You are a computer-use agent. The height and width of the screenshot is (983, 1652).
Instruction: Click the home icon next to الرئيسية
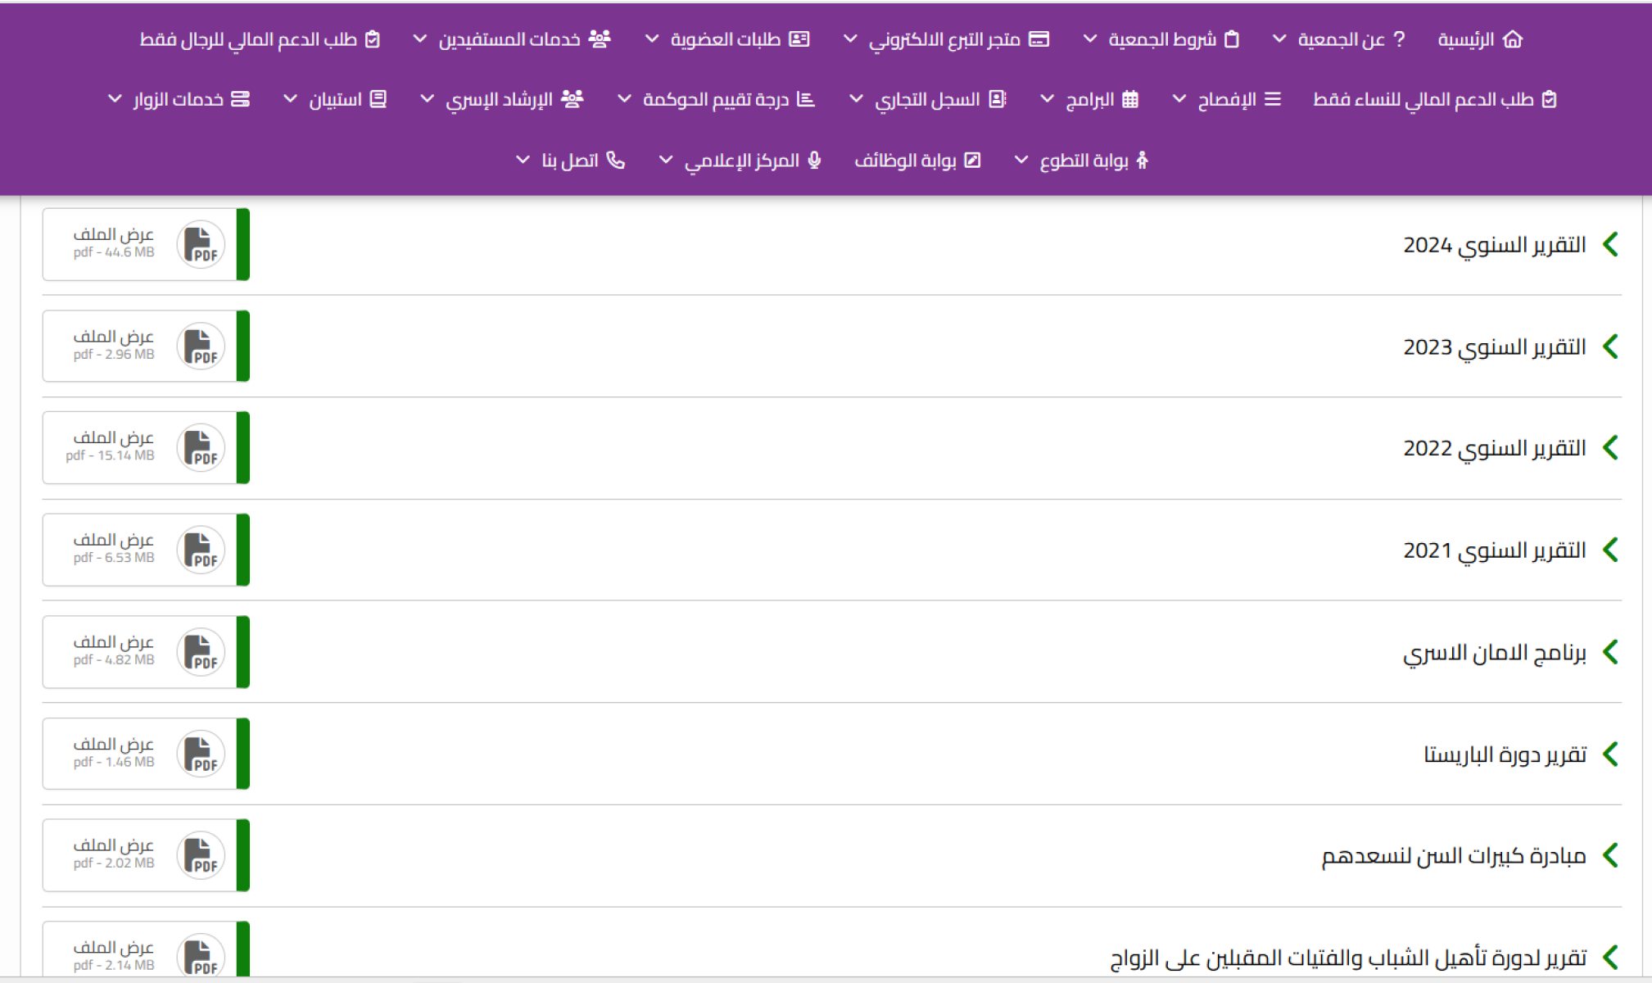(1513, 39)
